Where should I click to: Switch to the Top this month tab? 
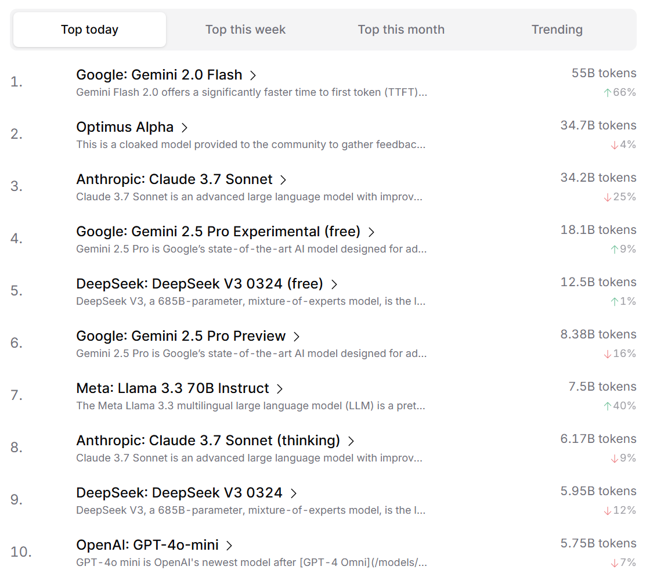click(401, 30)
